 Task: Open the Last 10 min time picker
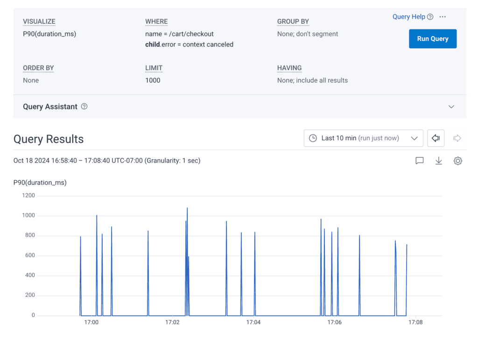[363, 138]
